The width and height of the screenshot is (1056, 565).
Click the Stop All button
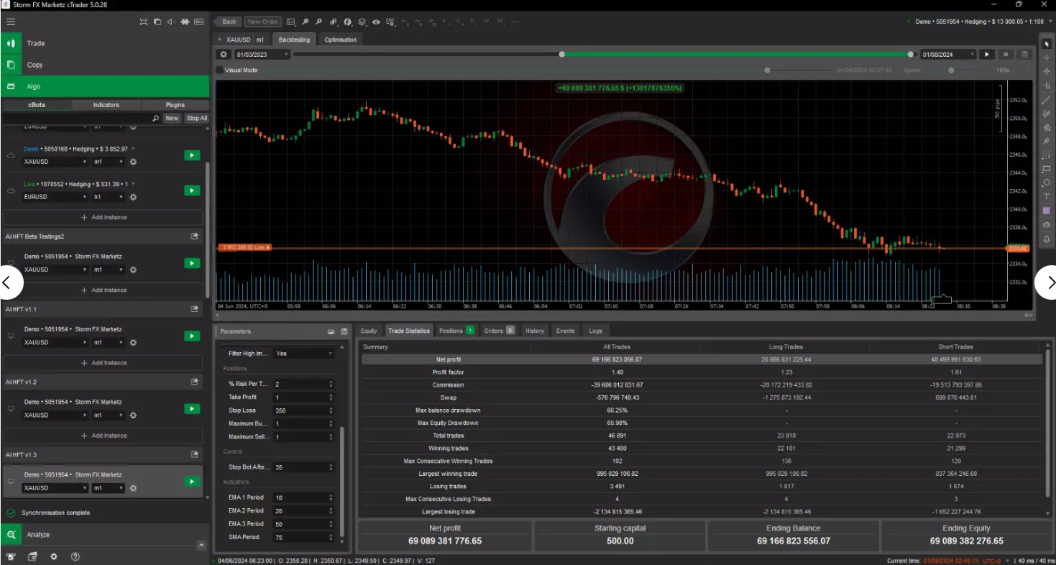pyautogui.click(x=196, y=118)
